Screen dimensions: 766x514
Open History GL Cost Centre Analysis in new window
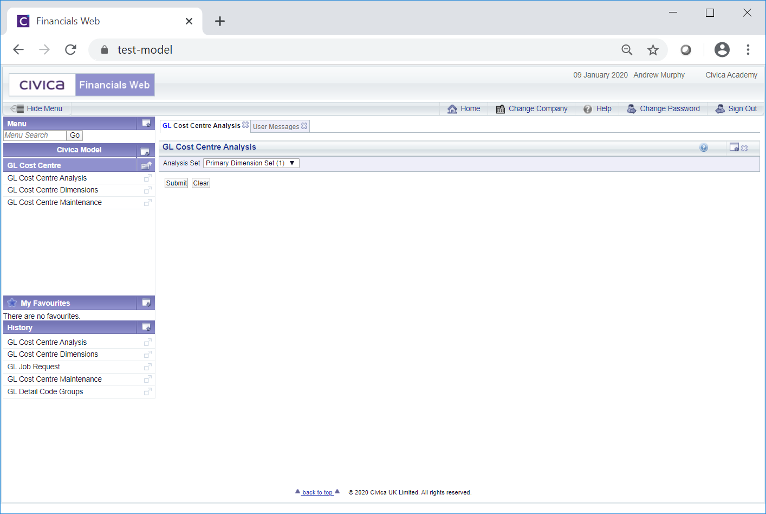coord(147,342)
